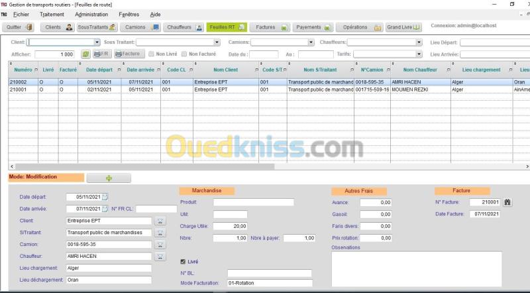Click the Lieu déchargement field
Viewport: 530px width, 293px height.
tap(109, 280)
